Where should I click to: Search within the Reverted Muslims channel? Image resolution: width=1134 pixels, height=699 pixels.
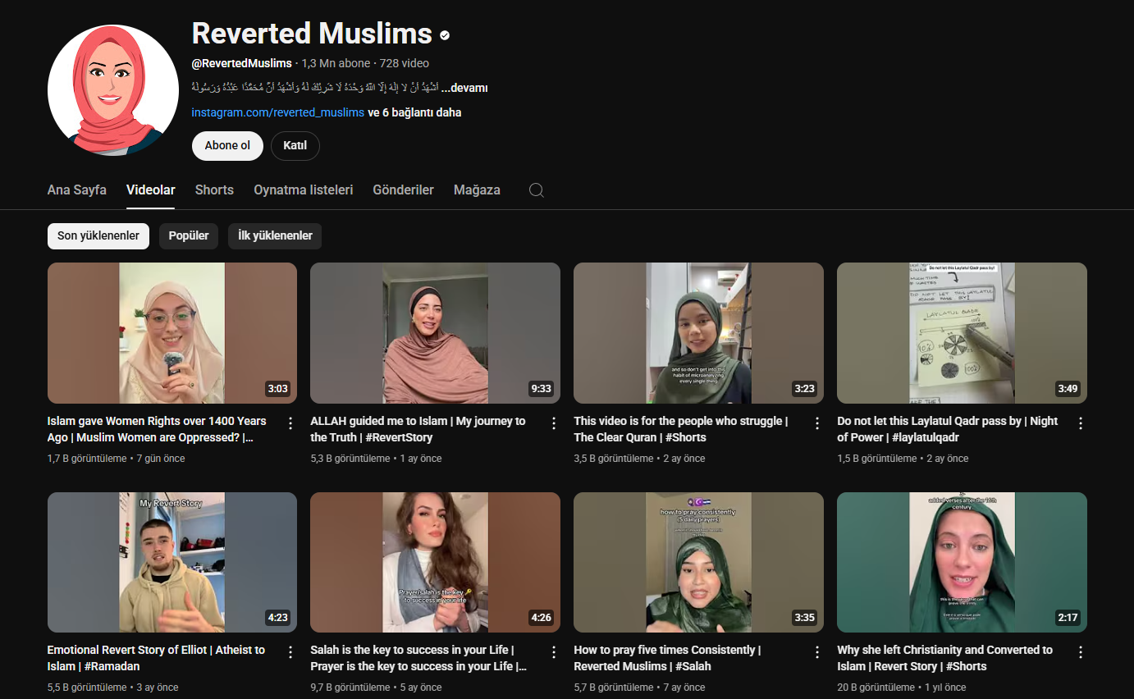pyautogui.click(x=536, y=190)
